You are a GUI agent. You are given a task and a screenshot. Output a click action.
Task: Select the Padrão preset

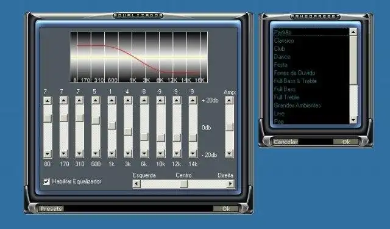311,32
